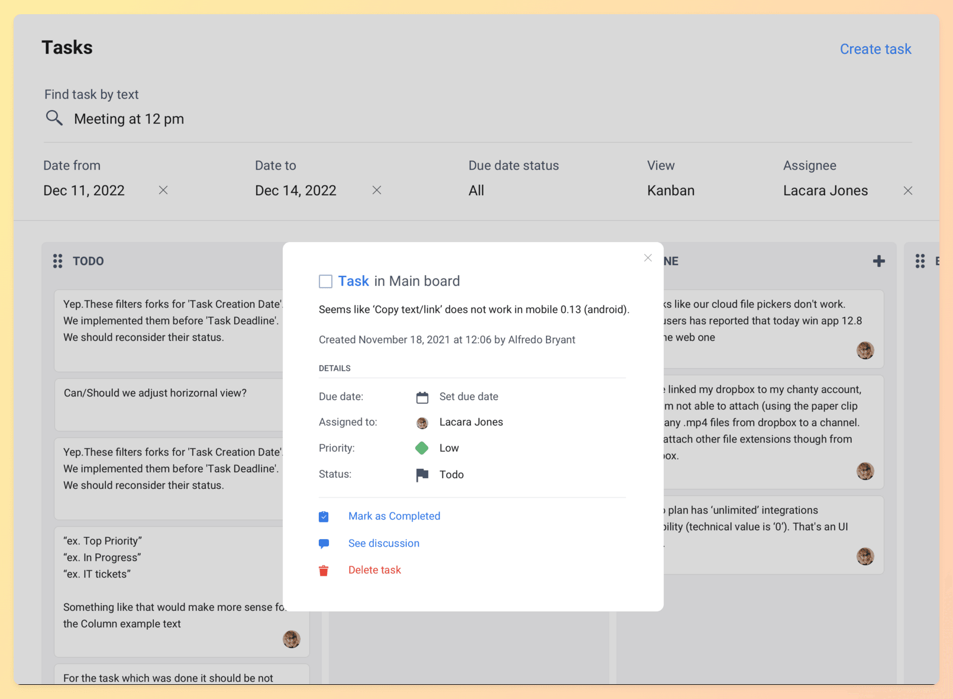Click the See discussion link
Image resolution: width=953 pixels, height=699 pixels.
(x=383, y=543)
